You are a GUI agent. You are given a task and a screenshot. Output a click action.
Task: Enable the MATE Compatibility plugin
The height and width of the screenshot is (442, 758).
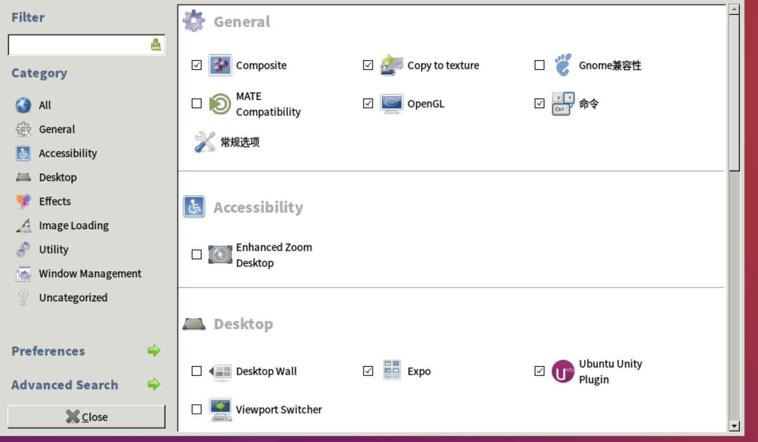[x=196, y=103]
